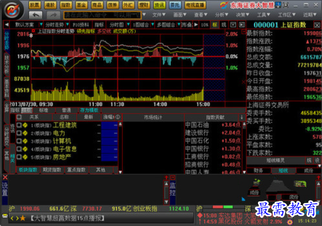
Task: Expand the command input dropdown arrow
Action: point(144,15)
